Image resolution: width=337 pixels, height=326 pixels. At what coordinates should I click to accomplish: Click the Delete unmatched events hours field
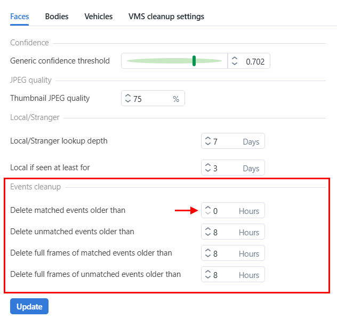[225, 232]
